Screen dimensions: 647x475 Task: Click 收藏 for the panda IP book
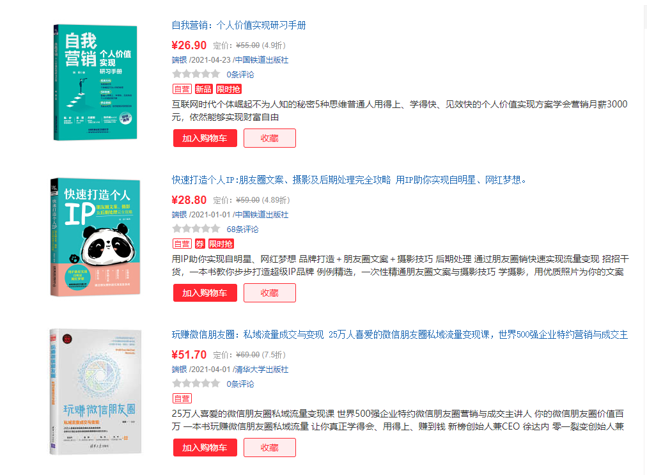(x=269, y=293)
